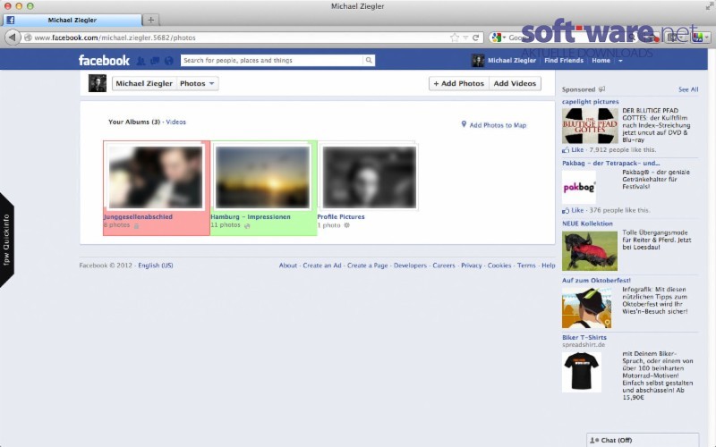
Task: Change language via English (US) footer link
Action: [x=156, y=265]
